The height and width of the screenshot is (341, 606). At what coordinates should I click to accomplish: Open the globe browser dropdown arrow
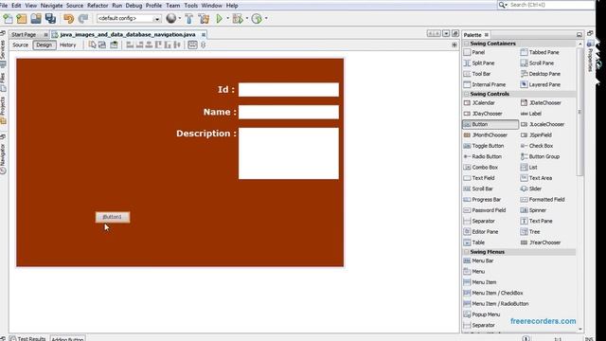pyautogui.click(x=180, y=18)
